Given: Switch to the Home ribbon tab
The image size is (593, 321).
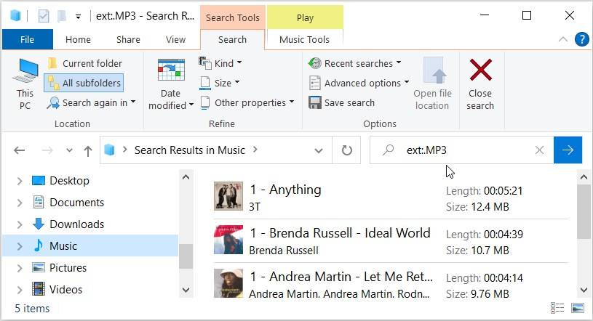Looking at the screenshot, I should coord(78,39).
